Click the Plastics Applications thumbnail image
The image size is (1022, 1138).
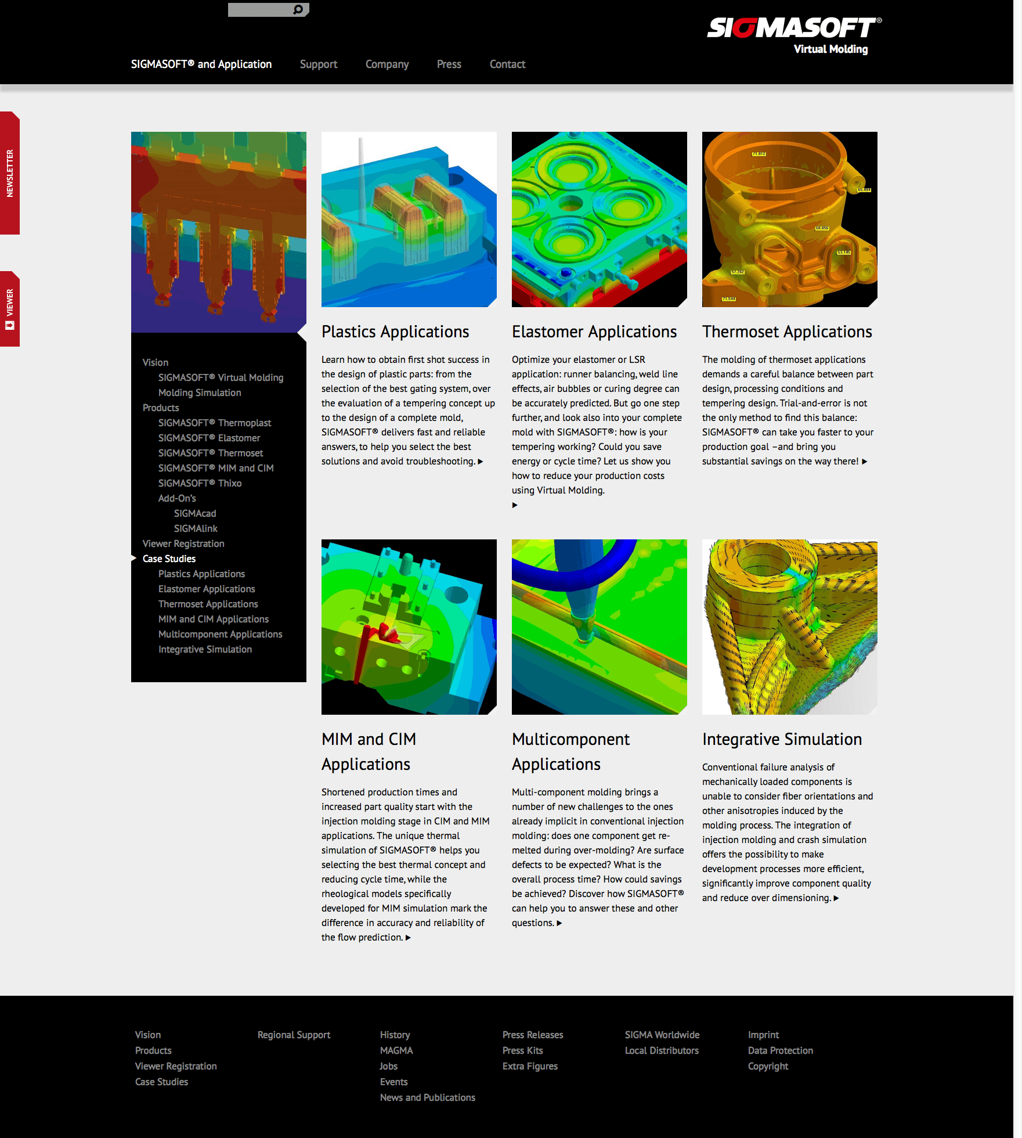(x=409, y=219)
